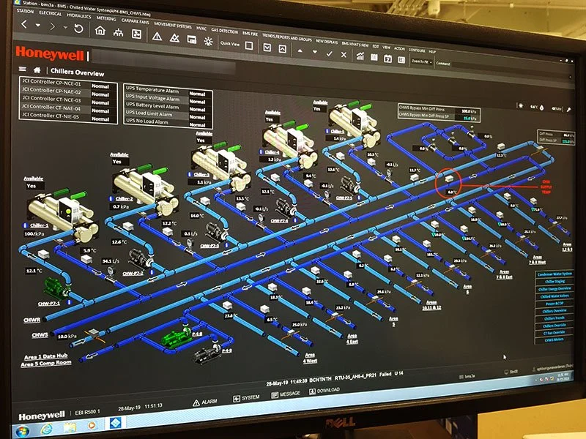Click the MESSAGE status bar button

coord(286,394)
